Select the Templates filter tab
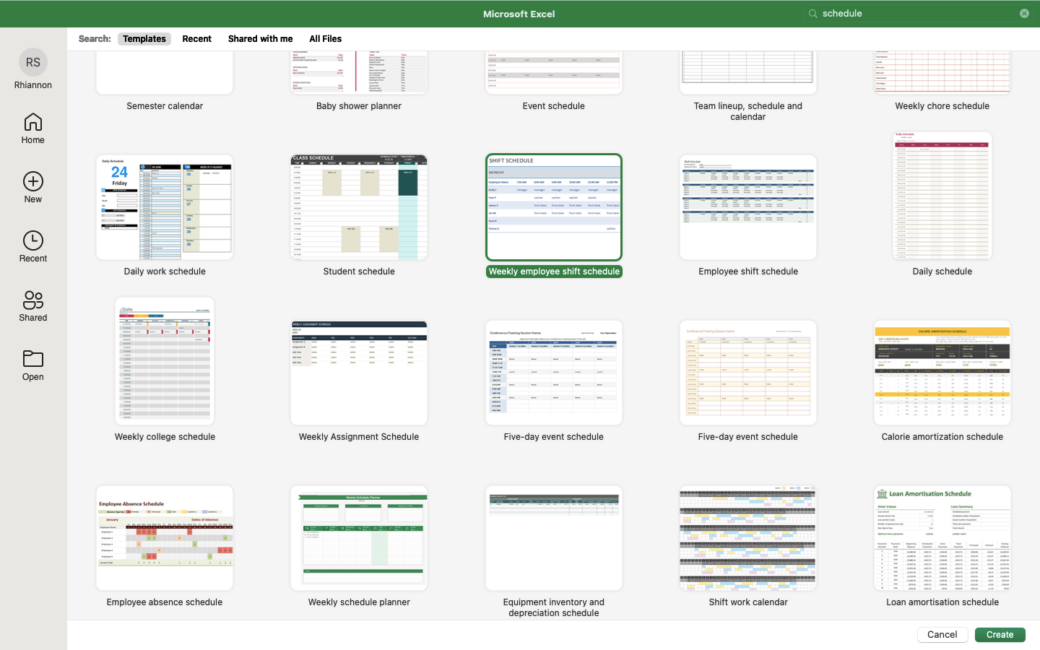The image size is (1040, 650). 144,38
